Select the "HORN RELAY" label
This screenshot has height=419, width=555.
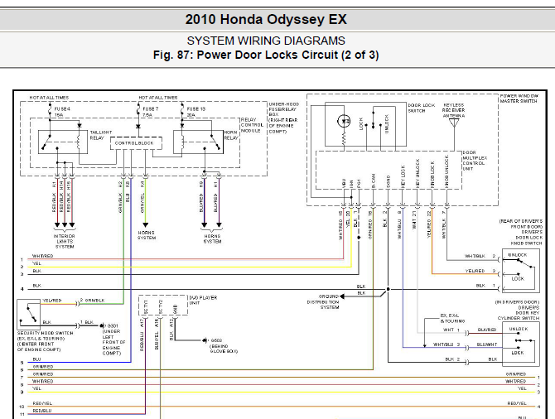click(231, 135)
